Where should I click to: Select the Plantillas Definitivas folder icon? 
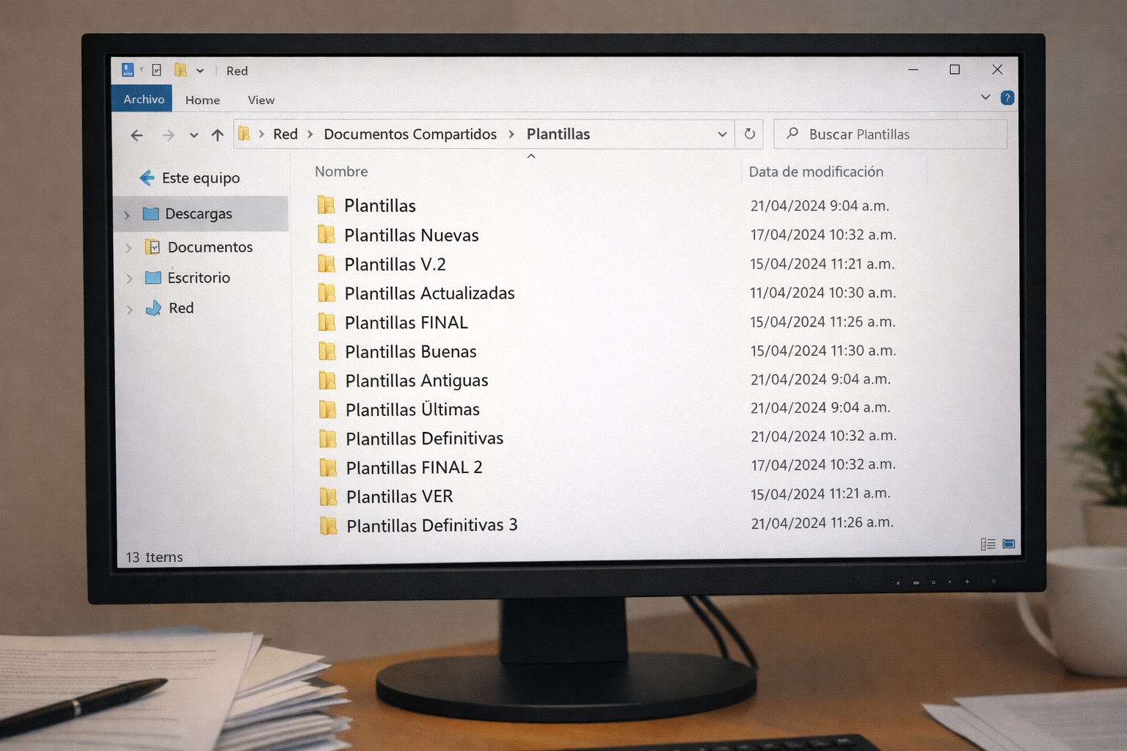tap(328, 439)
